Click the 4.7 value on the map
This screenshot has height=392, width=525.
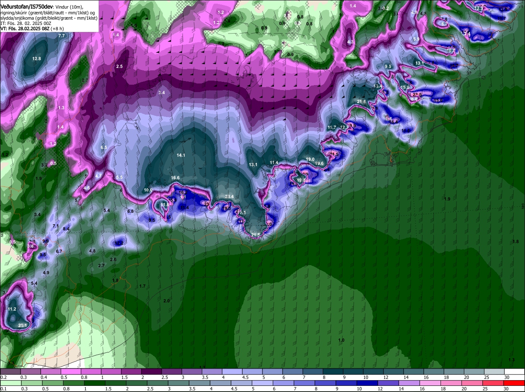click(x=98, y=176)
